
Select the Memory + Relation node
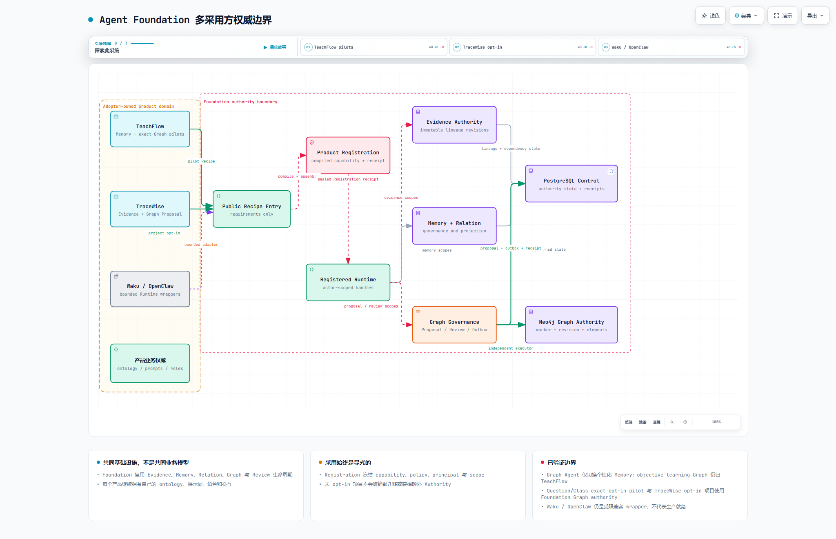[x=454, y=226]
